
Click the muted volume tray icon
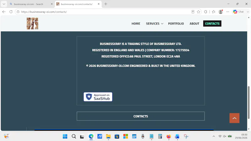pos(225,136)
